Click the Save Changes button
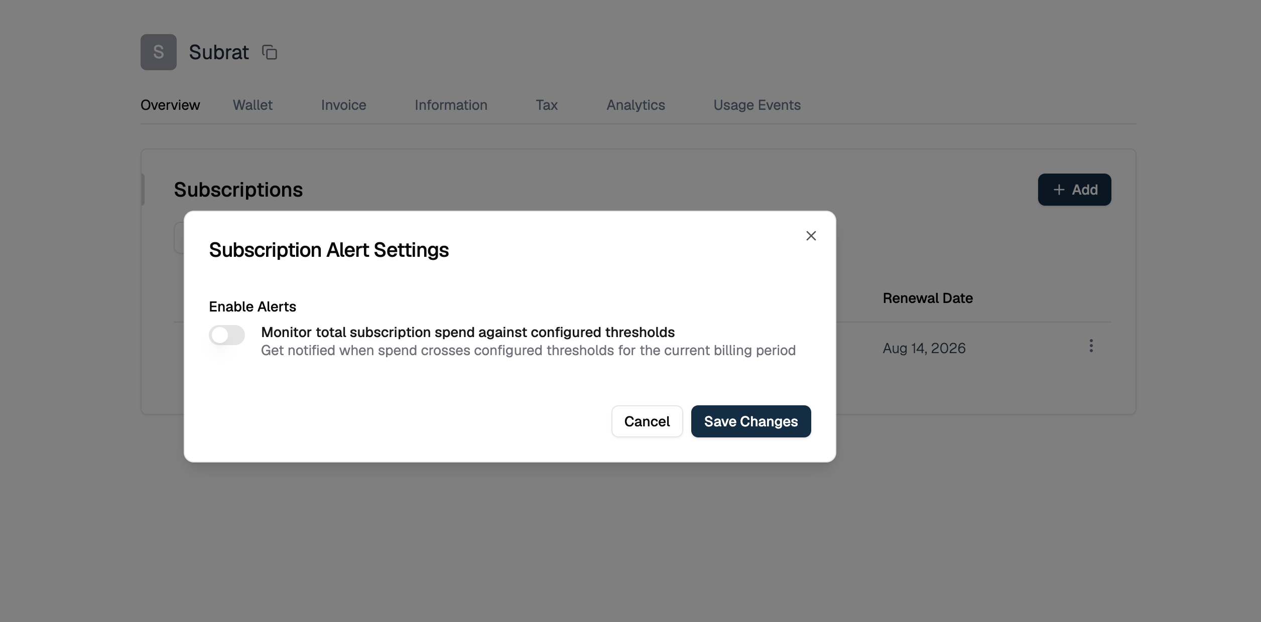 (751, 421)
